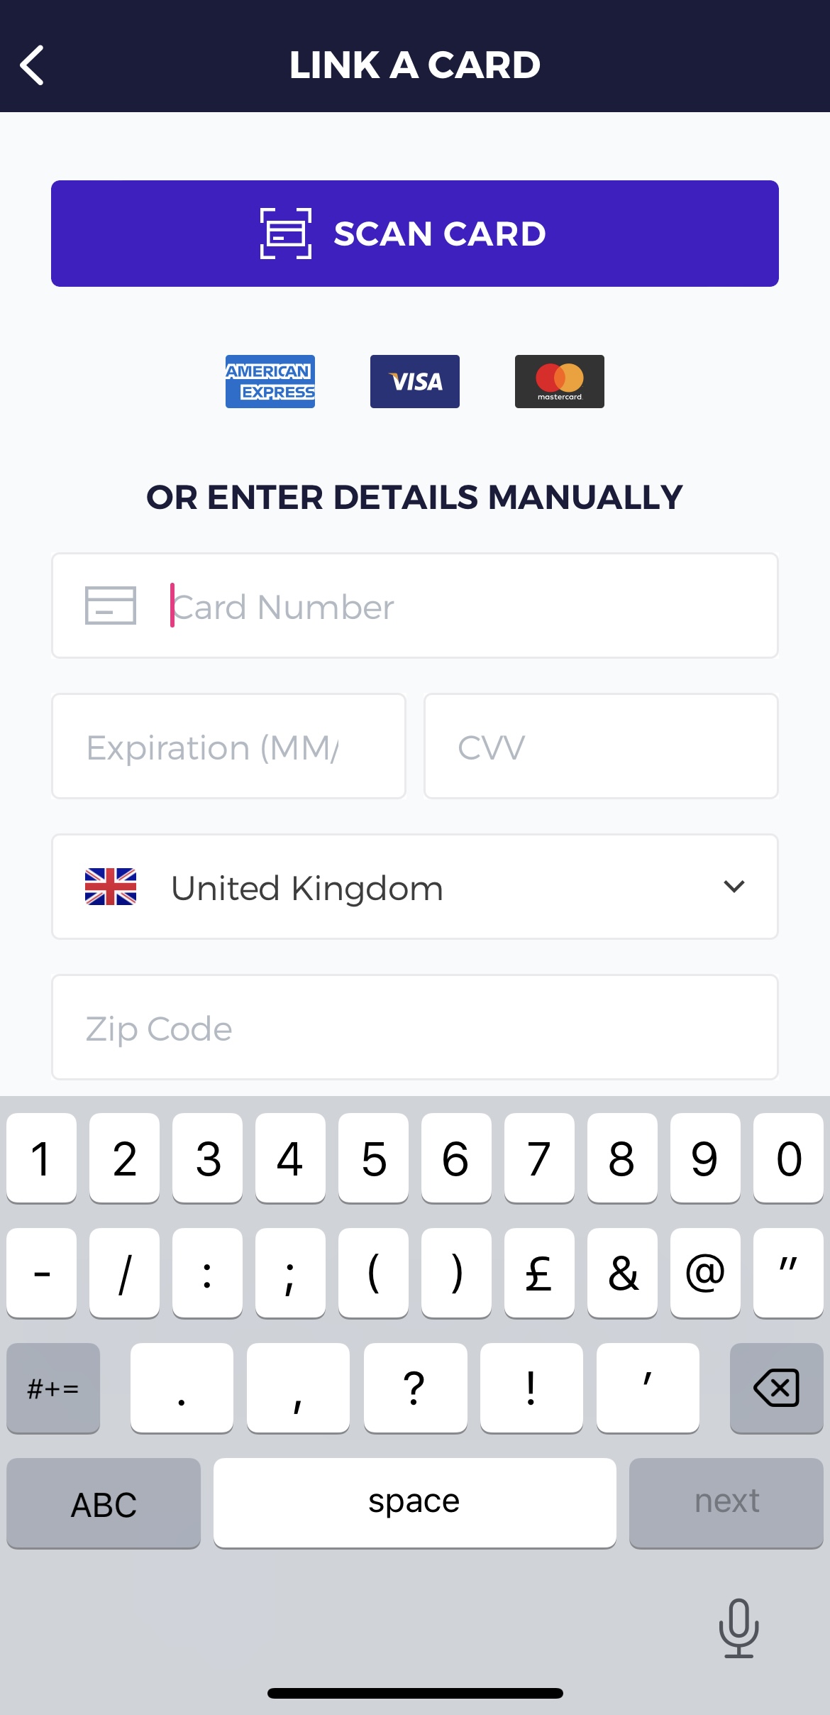Tap the microphone dictation icon

tap(738, 1628)
